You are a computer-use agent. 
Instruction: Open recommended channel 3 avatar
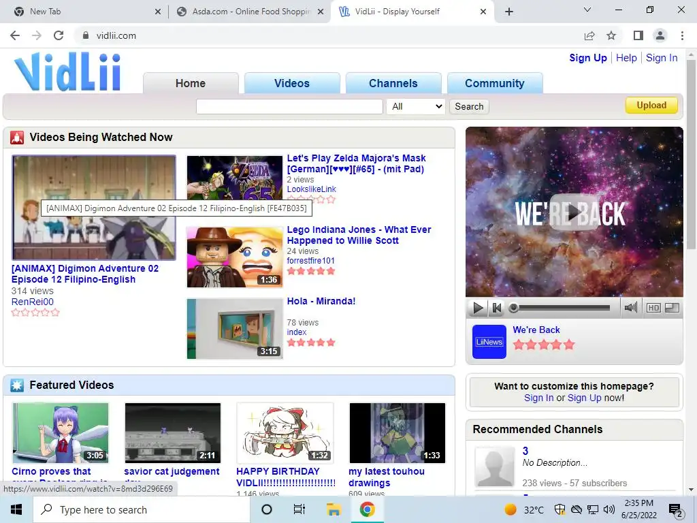pyautogui.click(x=495, y=466)
